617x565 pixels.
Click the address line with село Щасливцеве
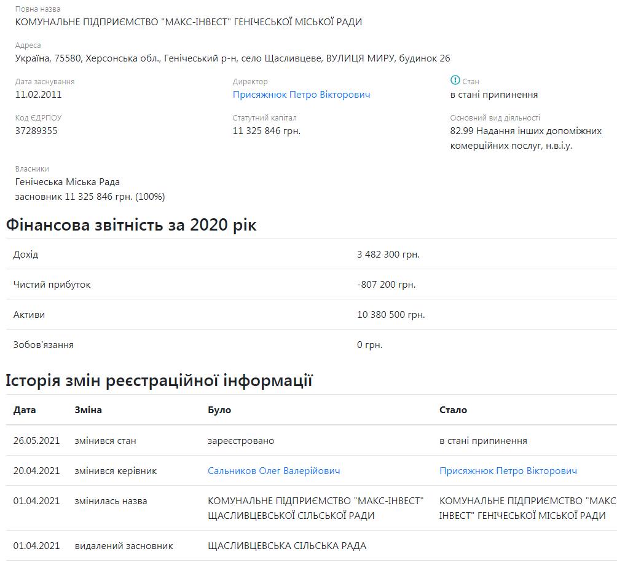232,58
